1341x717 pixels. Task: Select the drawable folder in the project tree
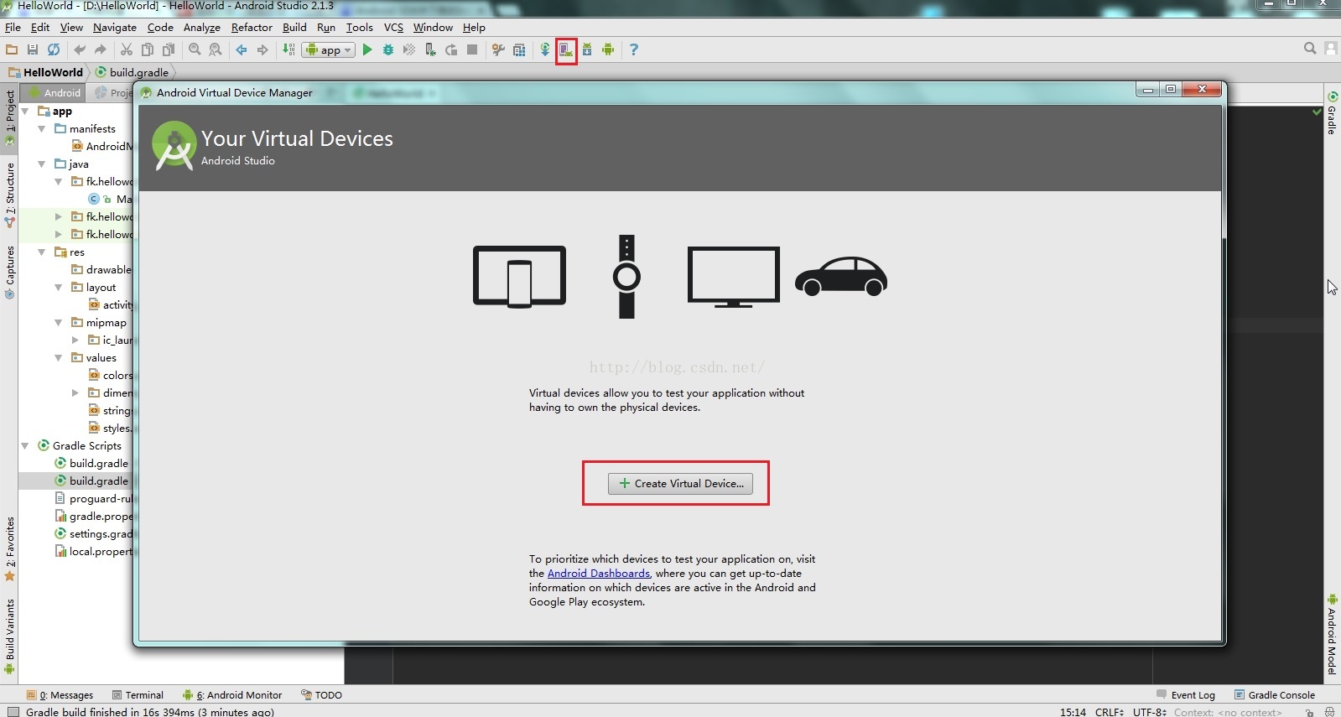101,269
